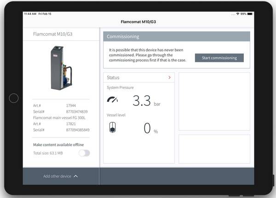Click the Add other device label
The image size is (276, 198).
(x=57, y=176)
